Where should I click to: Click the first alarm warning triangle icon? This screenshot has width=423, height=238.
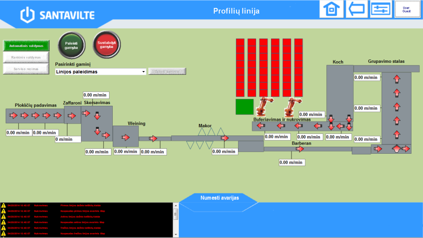tap(3, 205)
